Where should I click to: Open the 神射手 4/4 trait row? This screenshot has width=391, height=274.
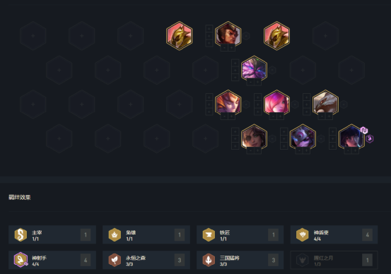tap(52, 260)
